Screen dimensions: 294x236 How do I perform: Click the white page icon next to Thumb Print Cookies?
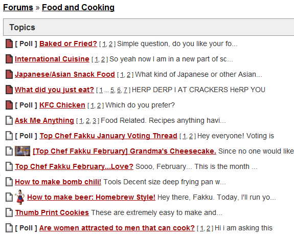[9, 212]
